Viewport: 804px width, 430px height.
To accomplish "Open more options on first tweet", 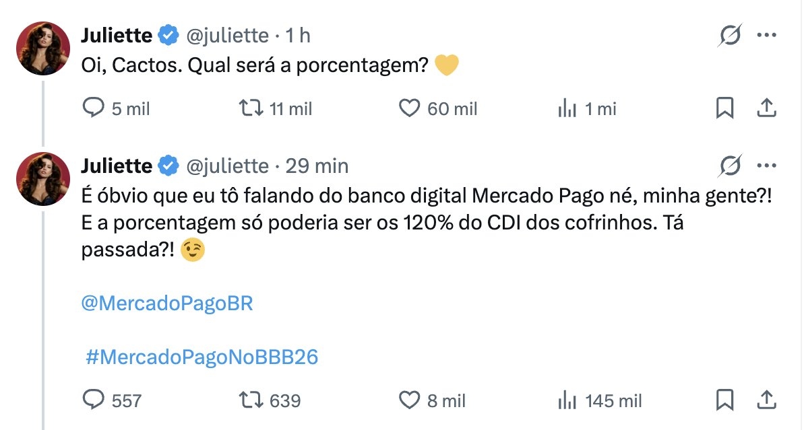I will point(767,35).
